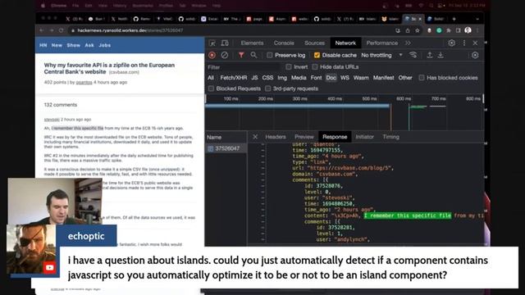Filter requests by Img

[x=282, y=78]
